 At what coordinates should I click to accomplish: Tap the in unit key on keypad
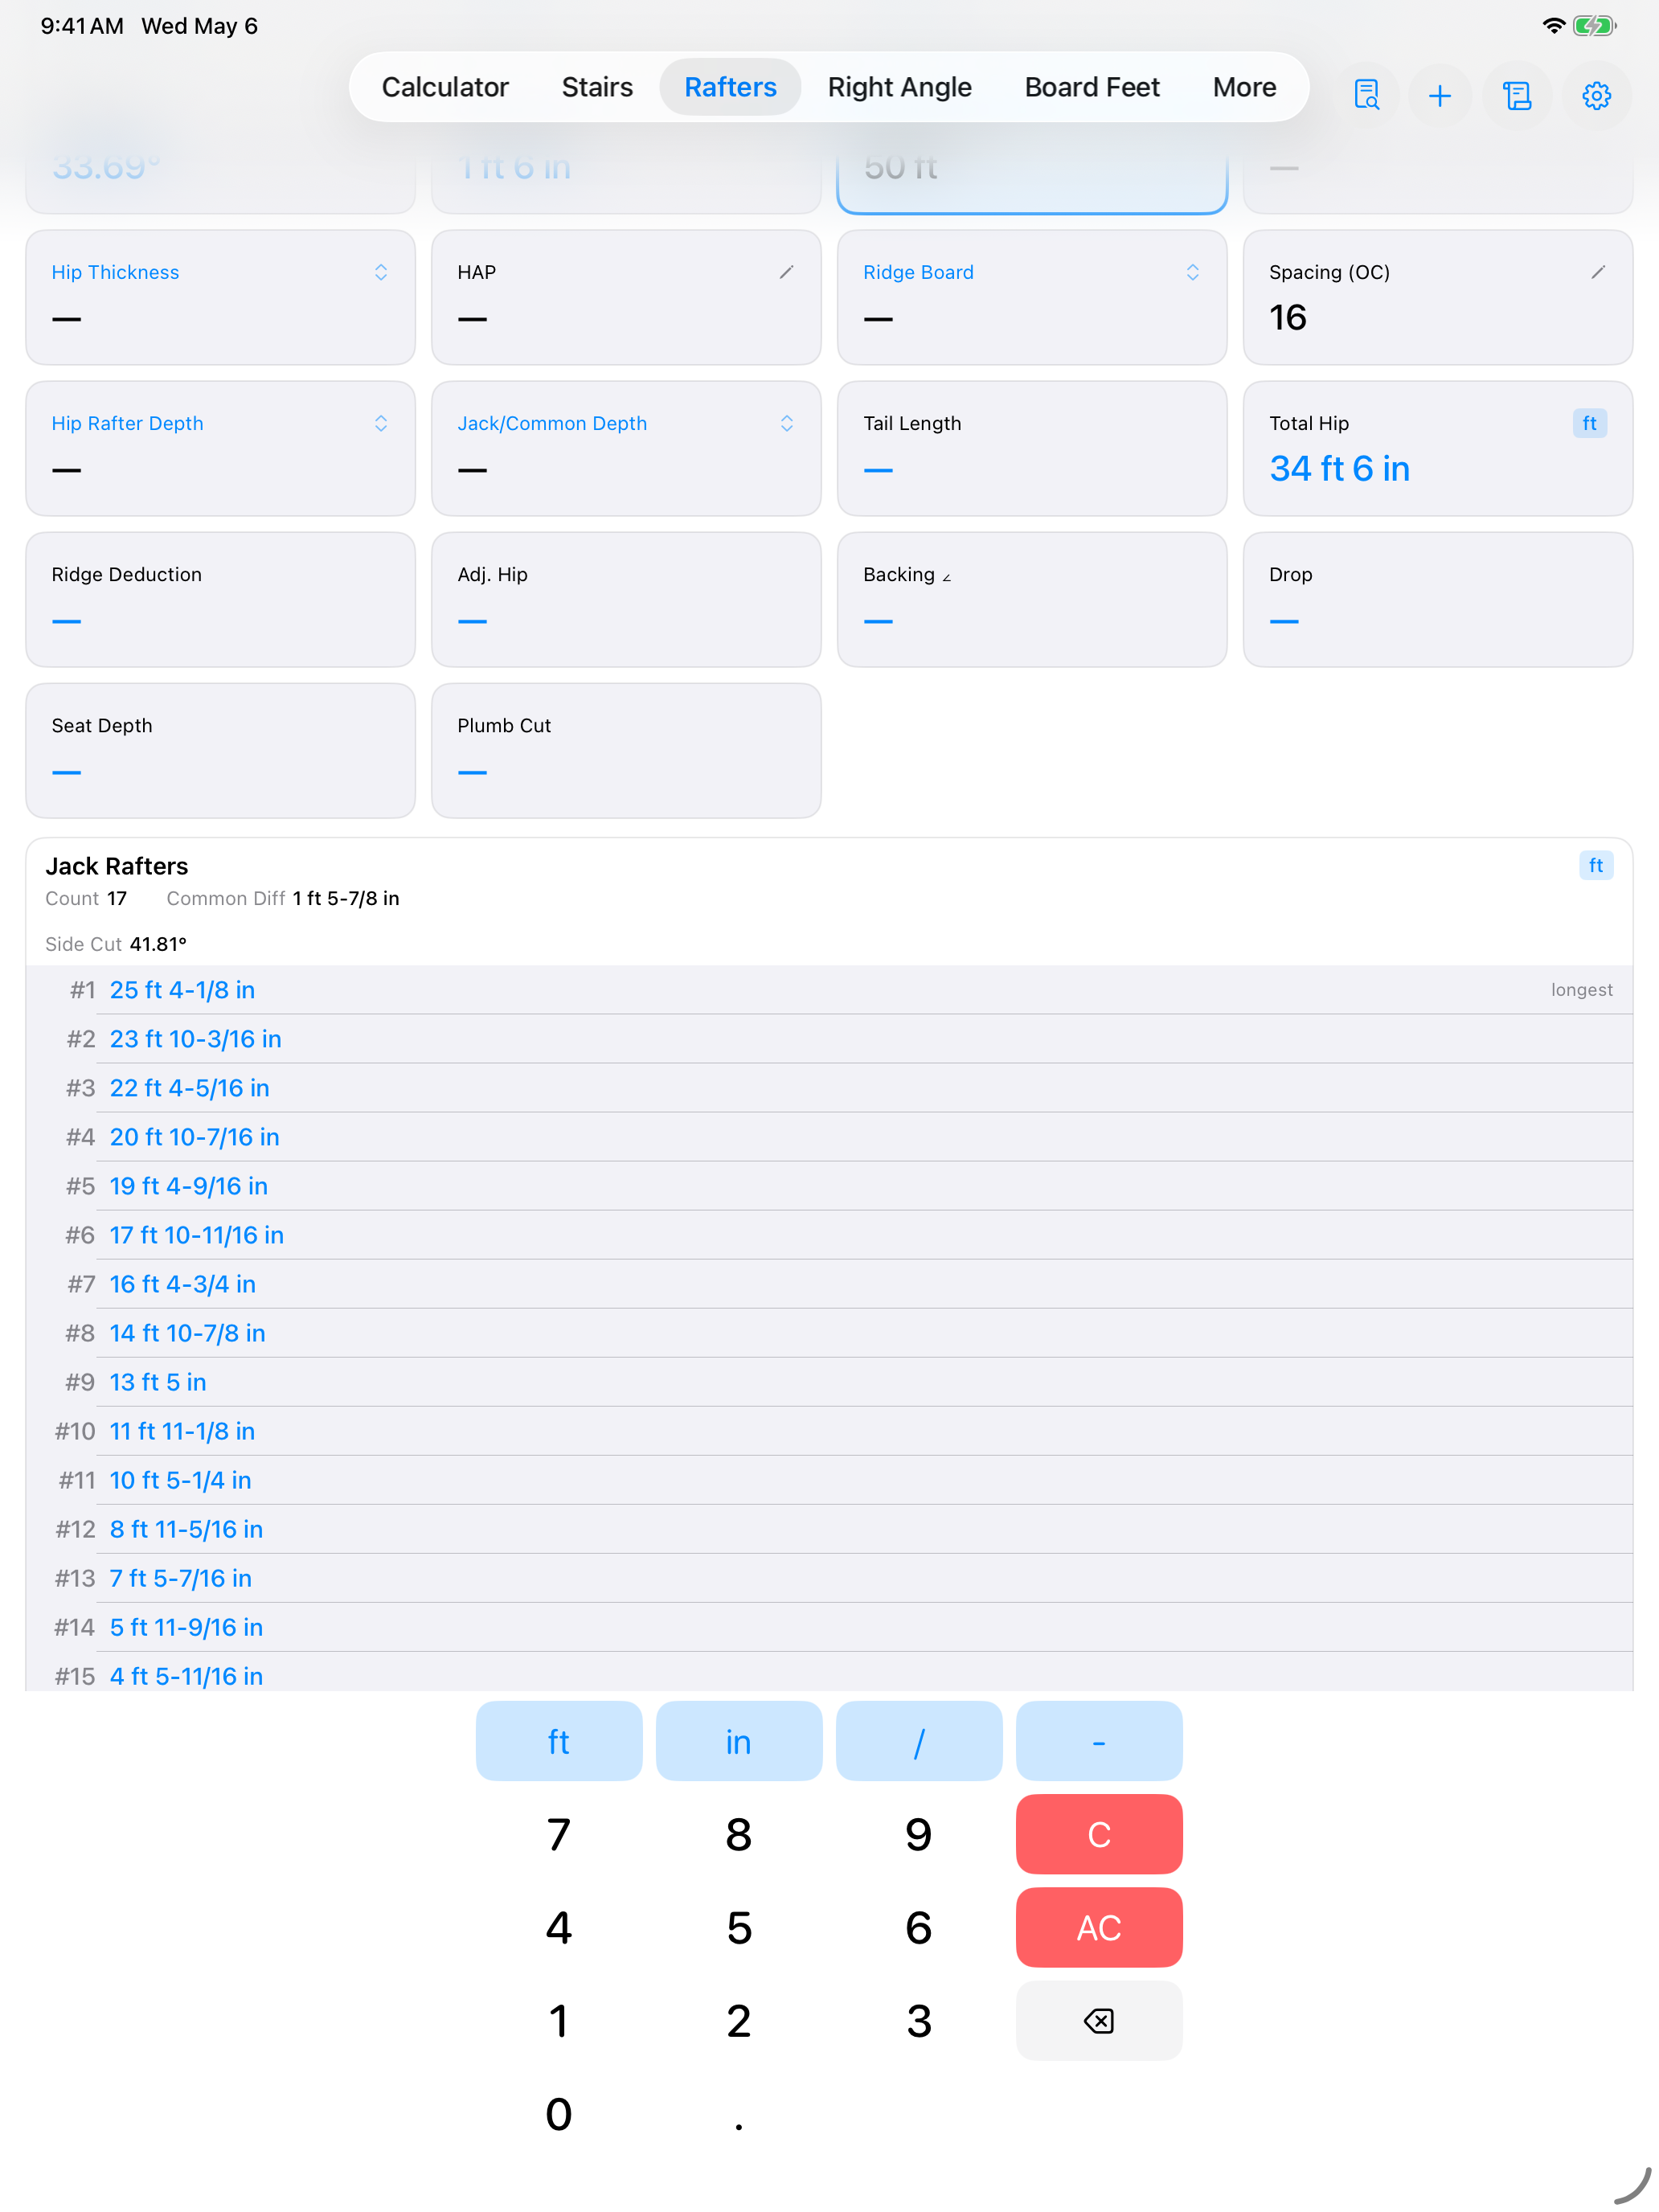coord(738,1741)
